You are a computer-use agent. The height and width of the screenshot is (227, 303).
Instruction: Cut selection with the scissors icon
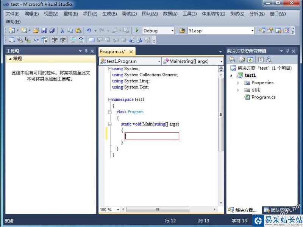[62, 31]
